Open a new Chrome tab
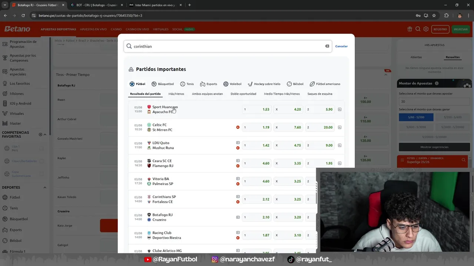 click(189, 5)
